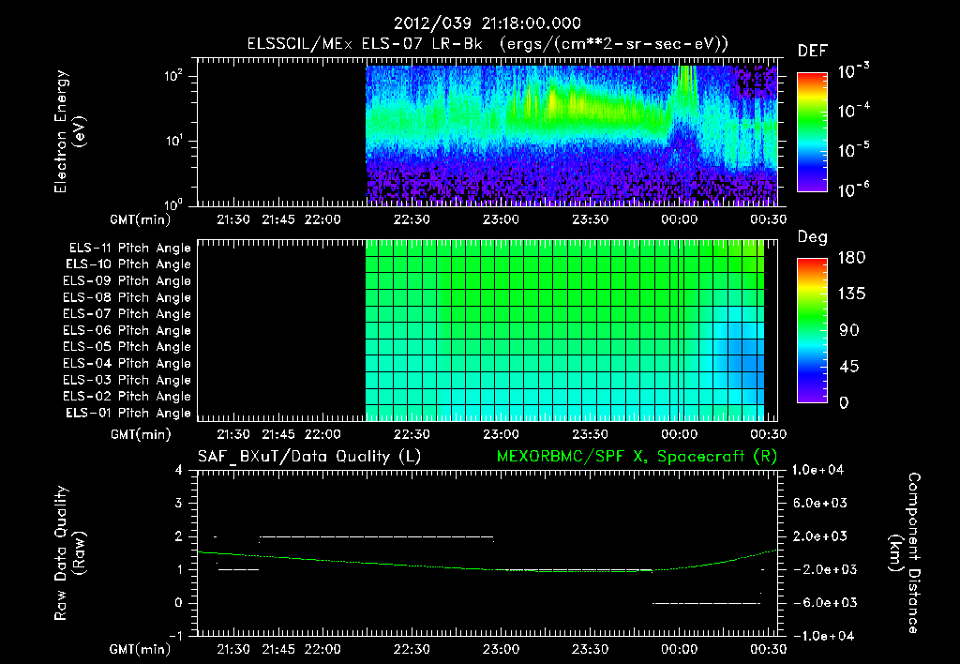Click the 4 tick on Raw Data Quality axis
The image size is (960, 664).
[179, 470]
